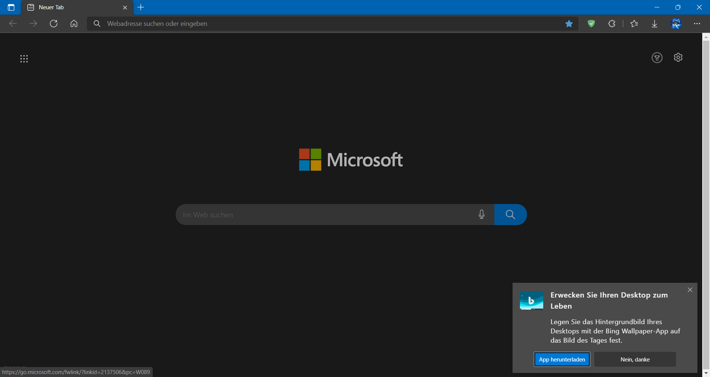Click the Bing Wallpaper thumbnail
Viewport: 710px width, 377px height.
[x=531, y=300]
